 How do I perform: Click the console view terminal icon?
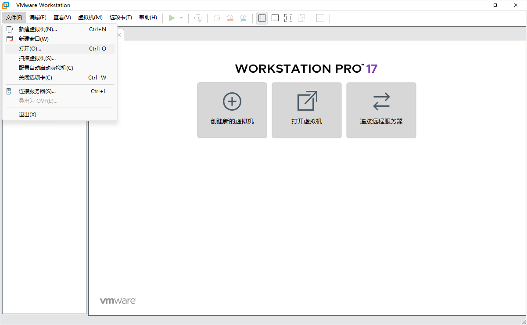point(321,18)
